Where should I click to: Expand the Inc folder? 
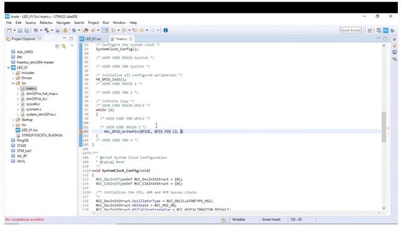pyautogui.click(x=13, y=125)
